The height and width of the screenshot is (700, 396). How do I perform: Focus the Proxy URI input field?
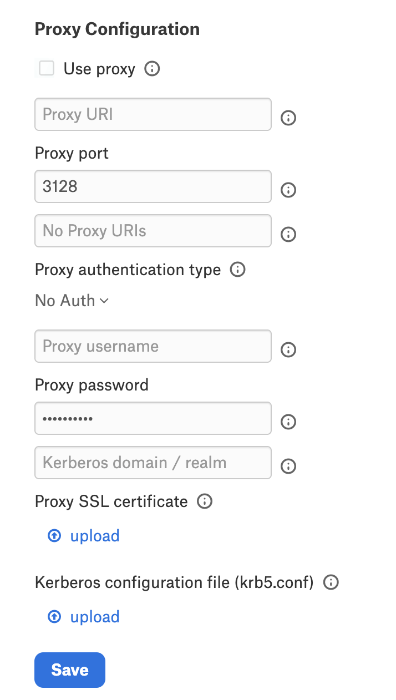coord(153,114)
